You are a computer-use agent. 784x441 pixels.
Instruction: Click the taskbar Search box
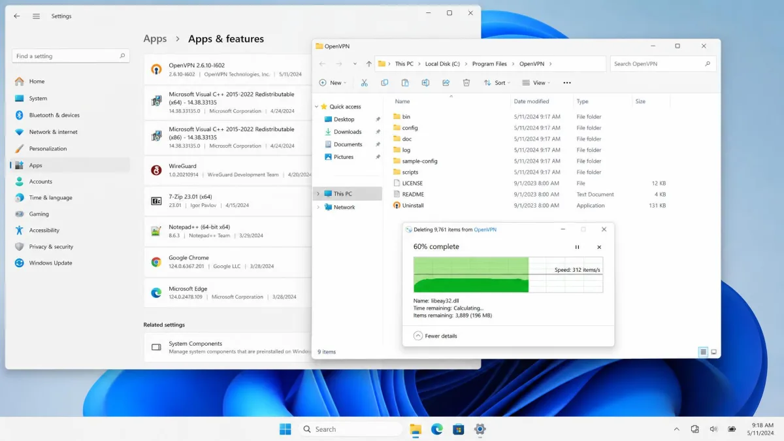[x=350, y=429]
